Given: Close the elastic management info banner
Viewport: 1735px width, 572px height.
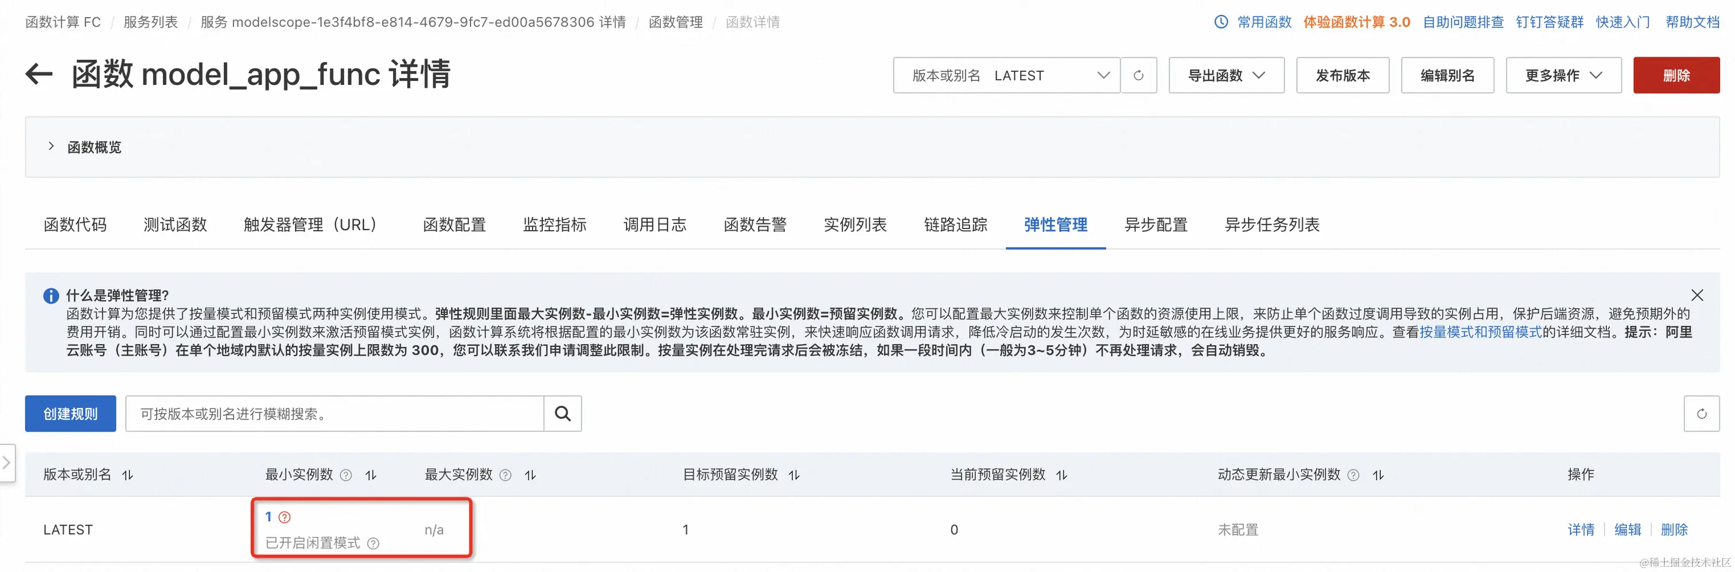Looking at the screenshot, I should [1697, 295].
